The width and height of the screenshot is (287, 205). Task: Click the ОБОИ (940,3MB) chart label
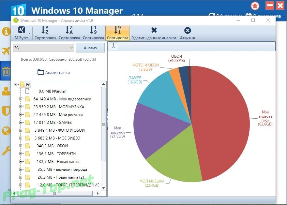[x=176, y=58]
